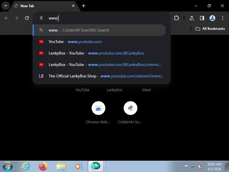This screenshot has width=229, height=172.
Task: Open the Chrome Web Store shortcut icon
Action: pyautogui.click(x=98, y=108)
